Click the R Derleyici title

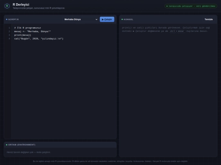coord(21,4)
